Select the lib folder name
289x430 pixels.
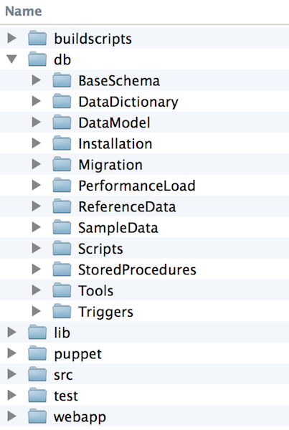62,333
